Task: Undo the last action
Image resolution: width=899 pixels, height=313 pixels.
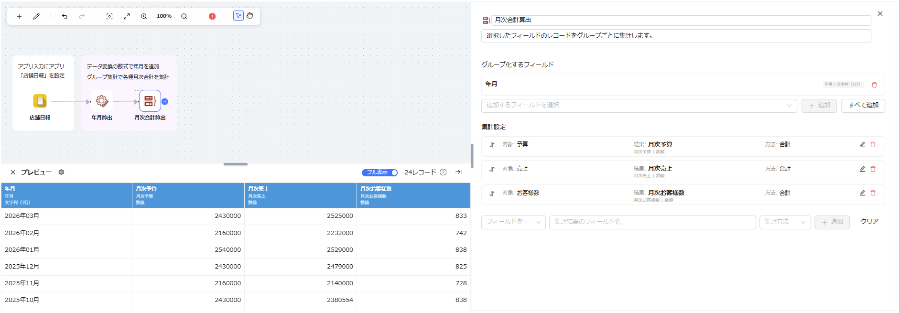Action: click(x=65, y=16)
